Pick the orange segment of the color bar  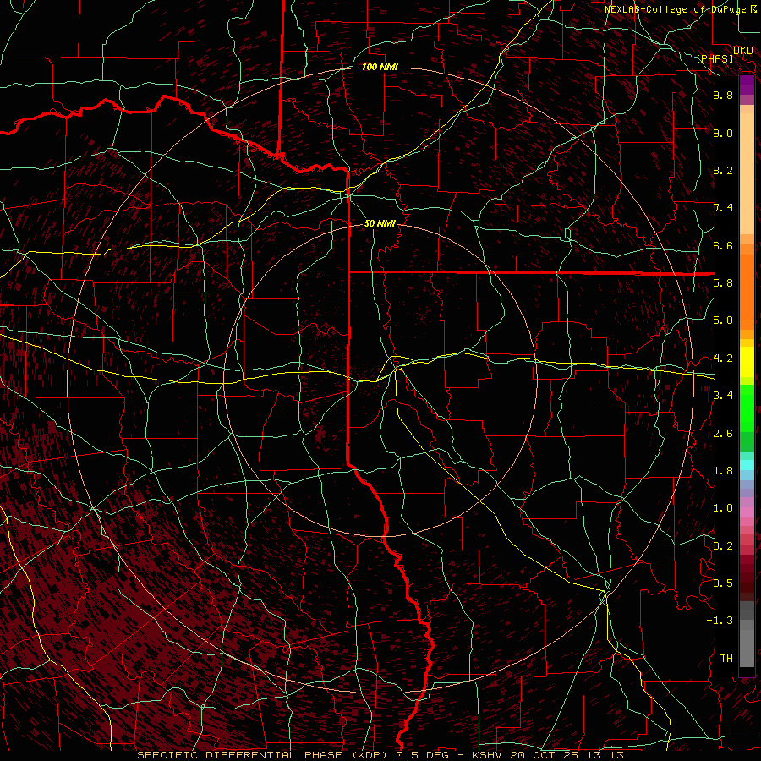(x=747, y=292)
